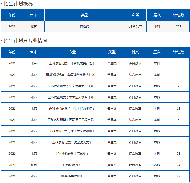Click 综合改革 cell in the overview table
This screenshot has height=183, width=190.
click(x=136, y=26)
